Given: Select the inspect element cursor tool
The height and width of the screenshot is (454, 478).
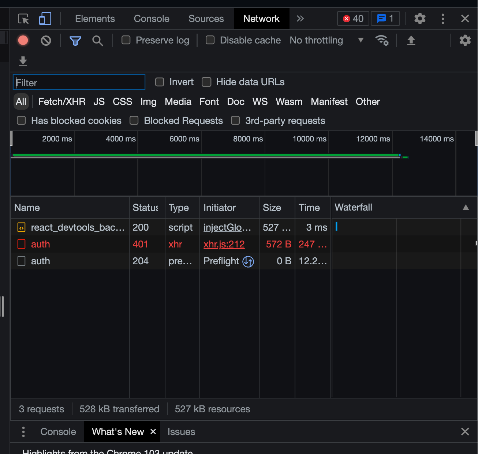Looking at the screenshot, I should (23, 19).
